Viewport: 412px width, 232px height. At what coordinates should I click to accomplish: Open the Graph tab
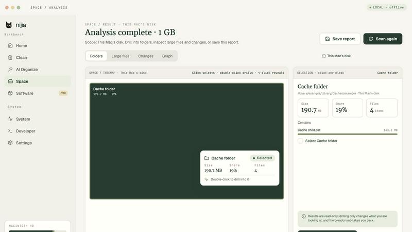click(x=167, y=56)
